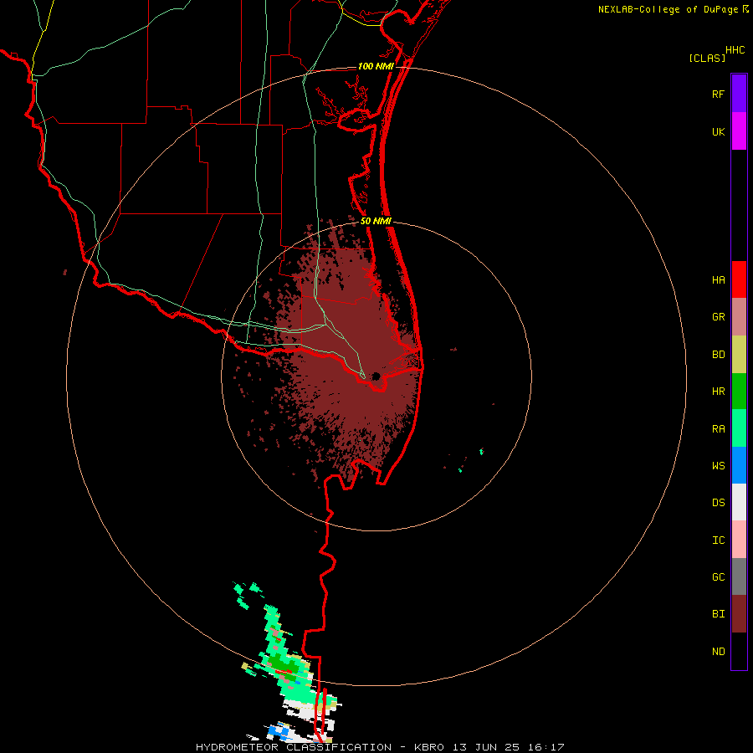The image size is (753, 753).
Task: Click the UK legend label
Action: [719, 131]
